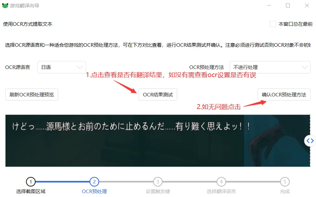Expand the OCR预处理方法 dropdown showing 不进行处理

[x=270, y=67]
